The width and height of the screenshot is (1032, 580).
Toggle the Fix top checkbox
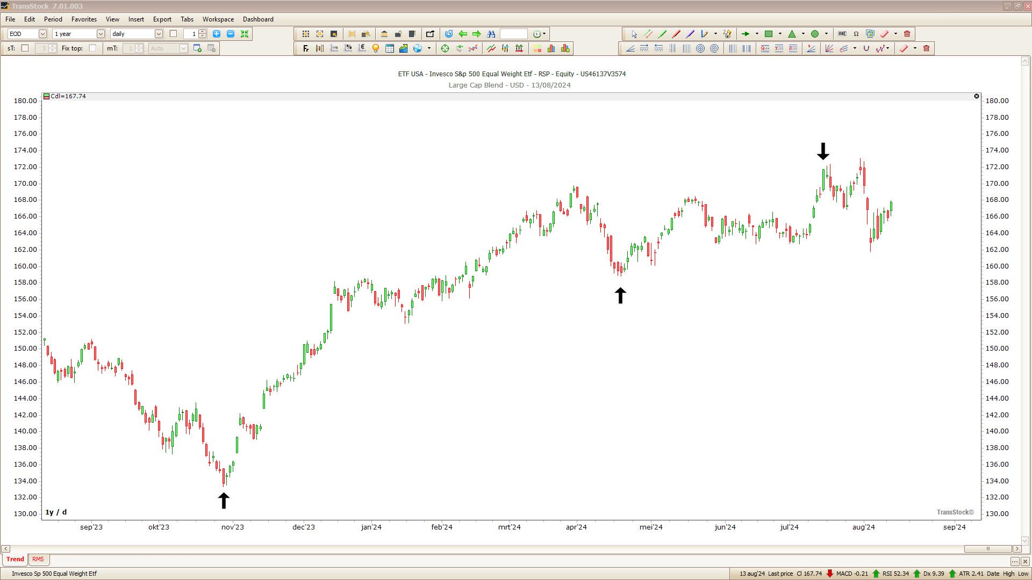point(92,48)
